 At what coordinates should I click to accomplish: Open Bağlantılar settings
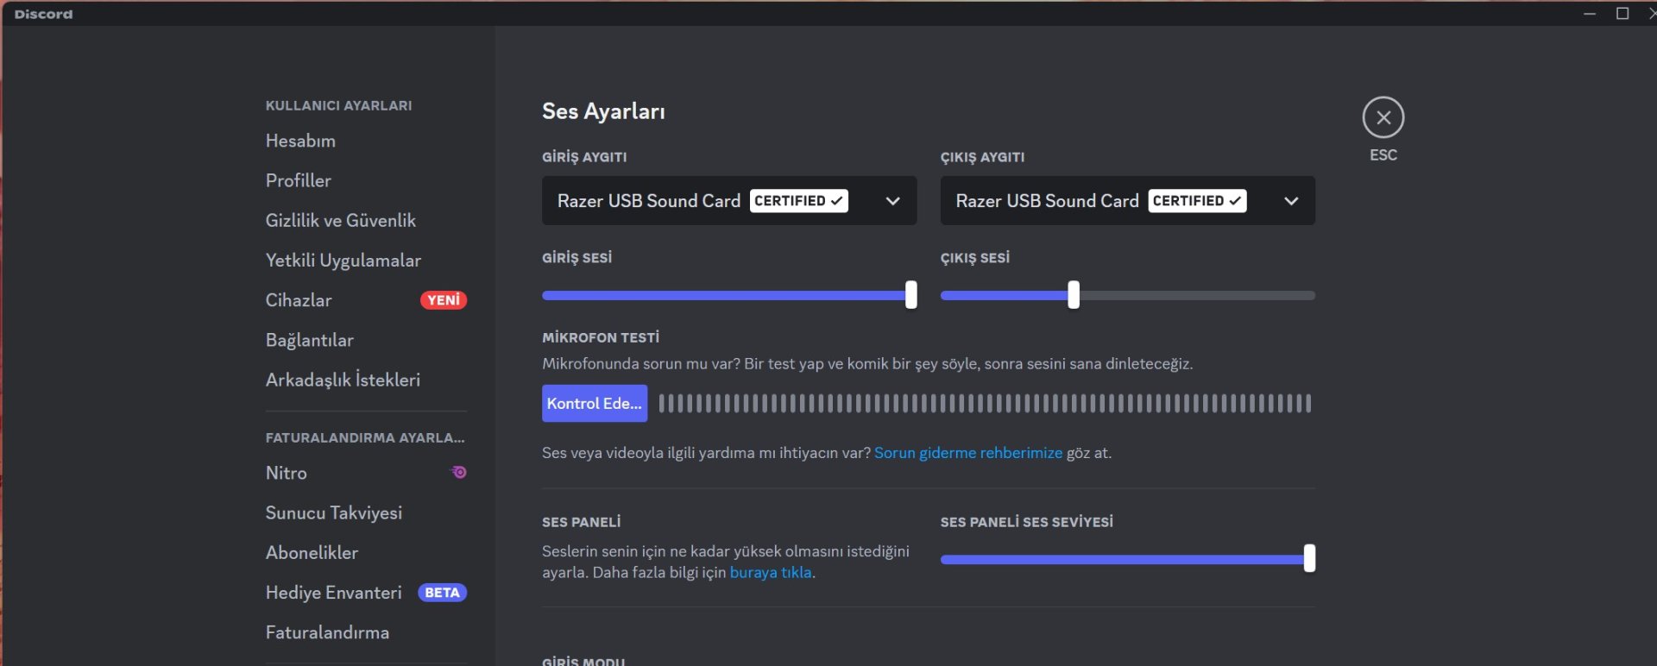310,340
